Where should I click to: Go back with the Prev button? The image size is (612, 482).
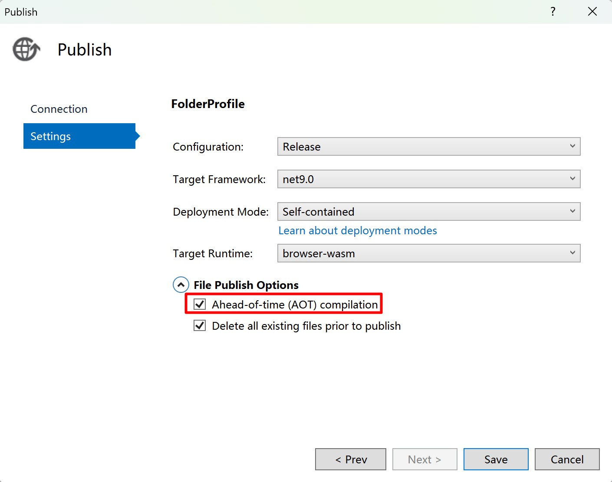coord(350,459)
